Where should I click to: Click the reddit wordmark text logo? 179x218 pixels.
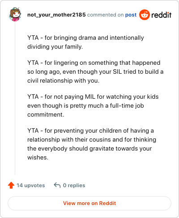coord(162,15)
